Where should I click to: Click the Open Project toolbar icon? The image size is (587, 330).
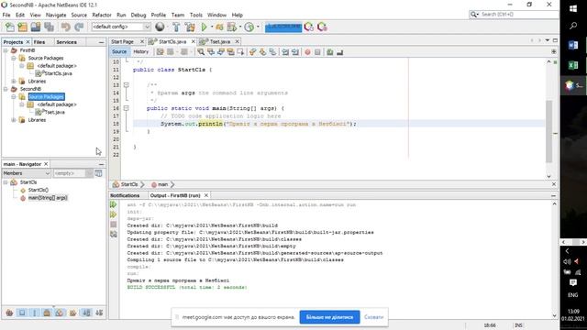[36, 27]
